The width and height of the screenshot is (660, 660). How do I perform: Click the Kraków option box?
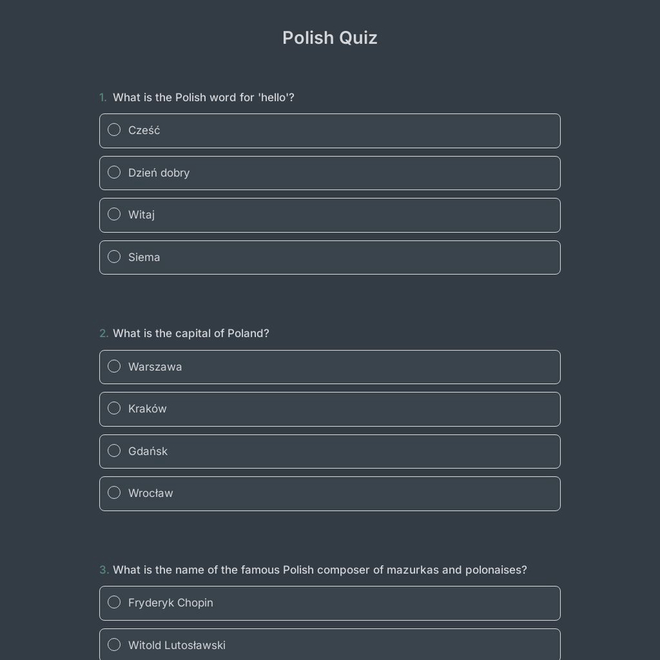[330, 409]
